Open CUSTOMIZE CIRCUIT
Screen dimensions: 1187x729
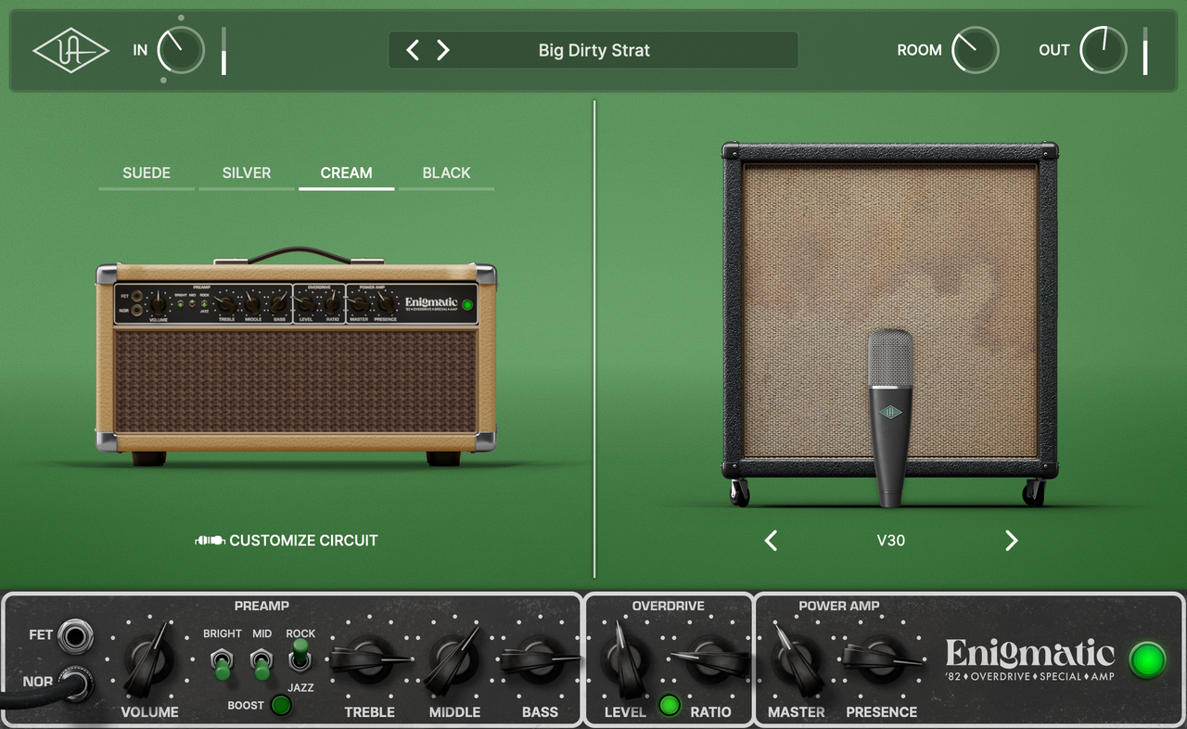point(287,540)
